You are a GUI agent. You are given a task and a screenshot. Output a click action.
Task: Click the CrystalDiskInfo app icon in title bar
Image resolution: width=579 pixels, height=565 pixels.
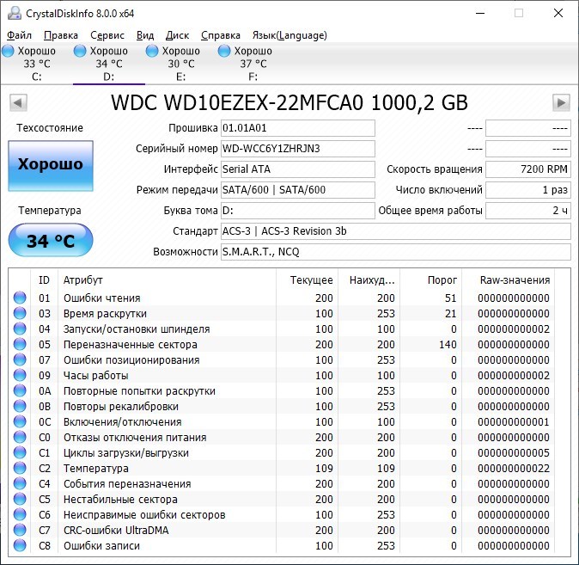[x=13, y=14]
